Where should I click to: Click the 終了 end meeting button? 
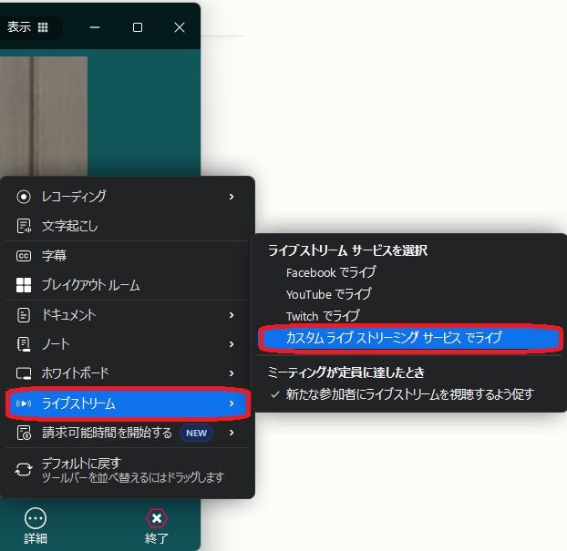click(x=157, y=525)
